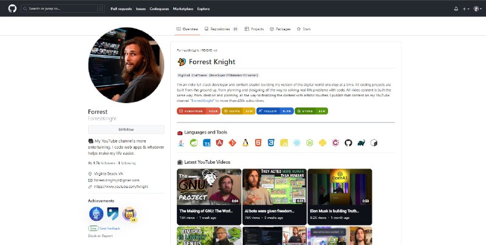This screenshot has width=486, height=245.
Task: Select the Overview tab
Action: click(187, 29)
